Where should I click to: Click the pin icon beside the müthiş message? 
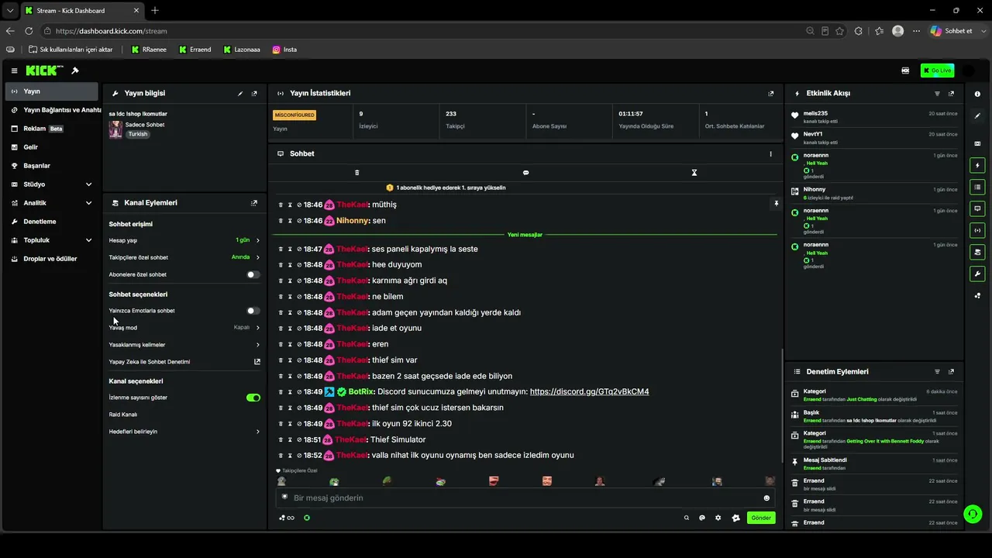pos(776,204)
